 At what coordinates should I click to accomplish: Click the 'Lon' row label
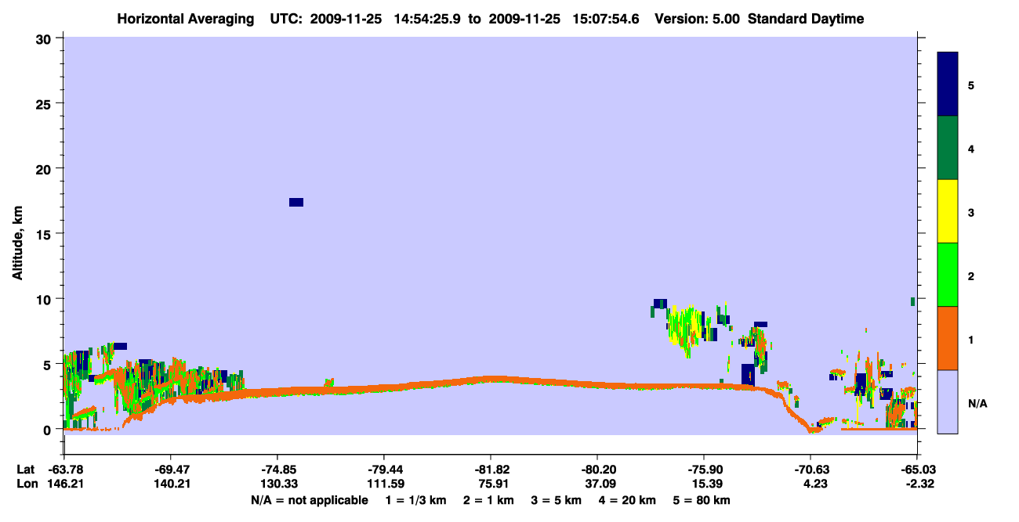(x=26, y=484)
